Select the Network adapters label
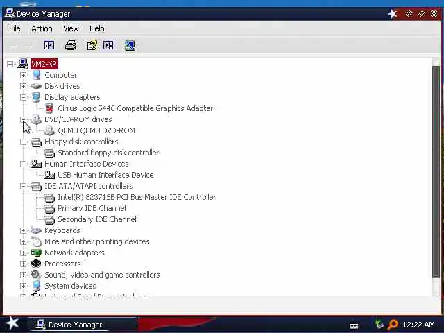The height and width of the screenshot is (333, 444). [x=74, y=253]
